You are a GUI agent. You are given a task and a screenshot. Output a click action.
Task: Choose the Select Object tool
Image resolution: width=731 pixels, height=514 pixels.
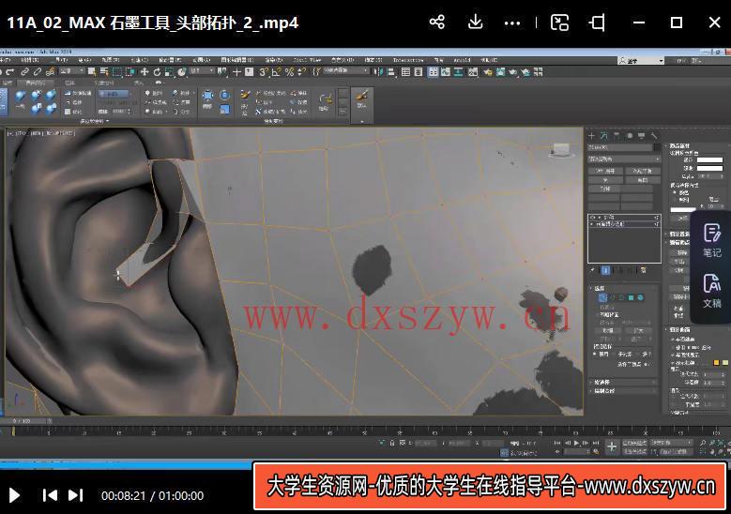point(92,71)
